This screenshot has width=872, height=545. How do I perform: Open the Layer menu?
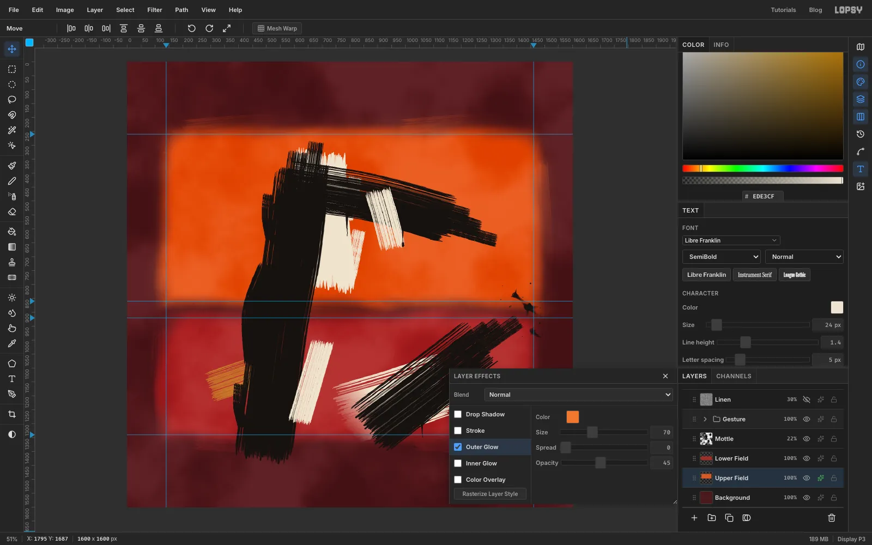click(95, 10)
